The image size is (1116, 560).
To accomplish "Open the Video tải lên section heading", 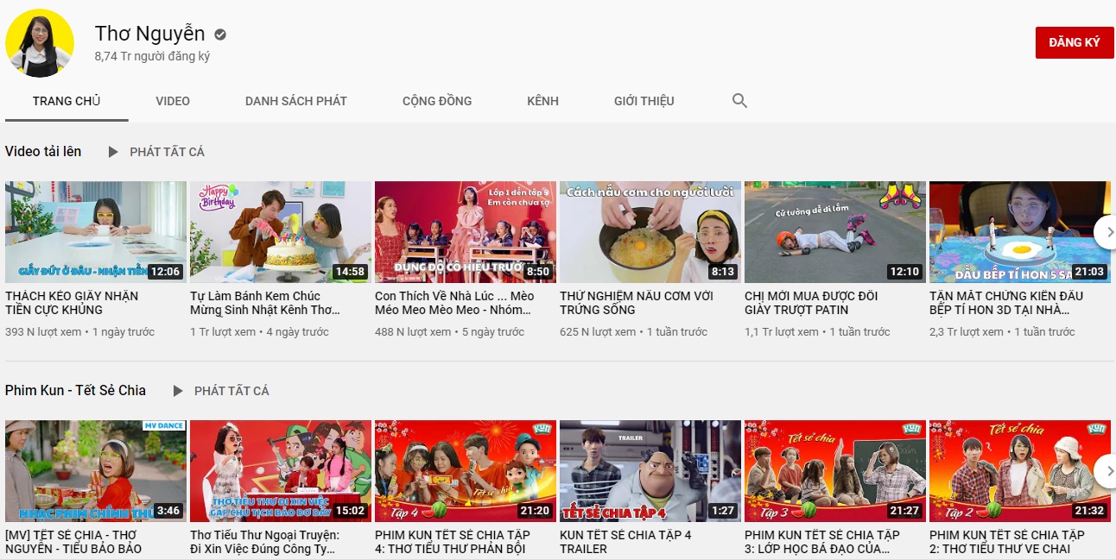I will tap(43, 151).
